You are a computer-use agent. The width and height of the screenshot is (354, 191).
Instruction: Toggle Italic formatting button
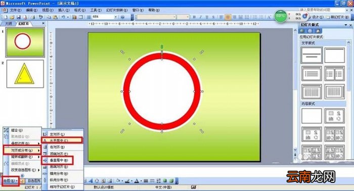coord(200,17)
